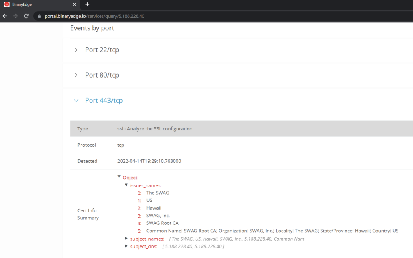
Task: Click the 'Cert Info Summary' row label
Action: click(x=88, y=214)
